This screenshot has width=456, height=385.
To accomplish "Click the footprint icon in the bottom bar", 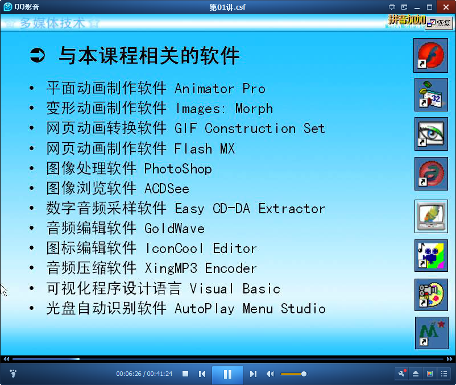I will tap(13, 374).
